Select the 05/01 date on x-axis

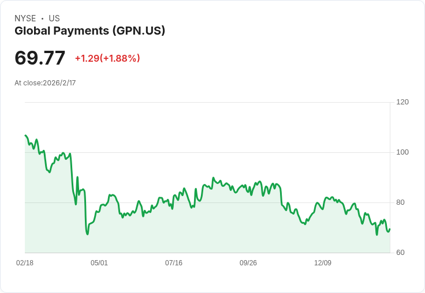[x=99, y=262]
